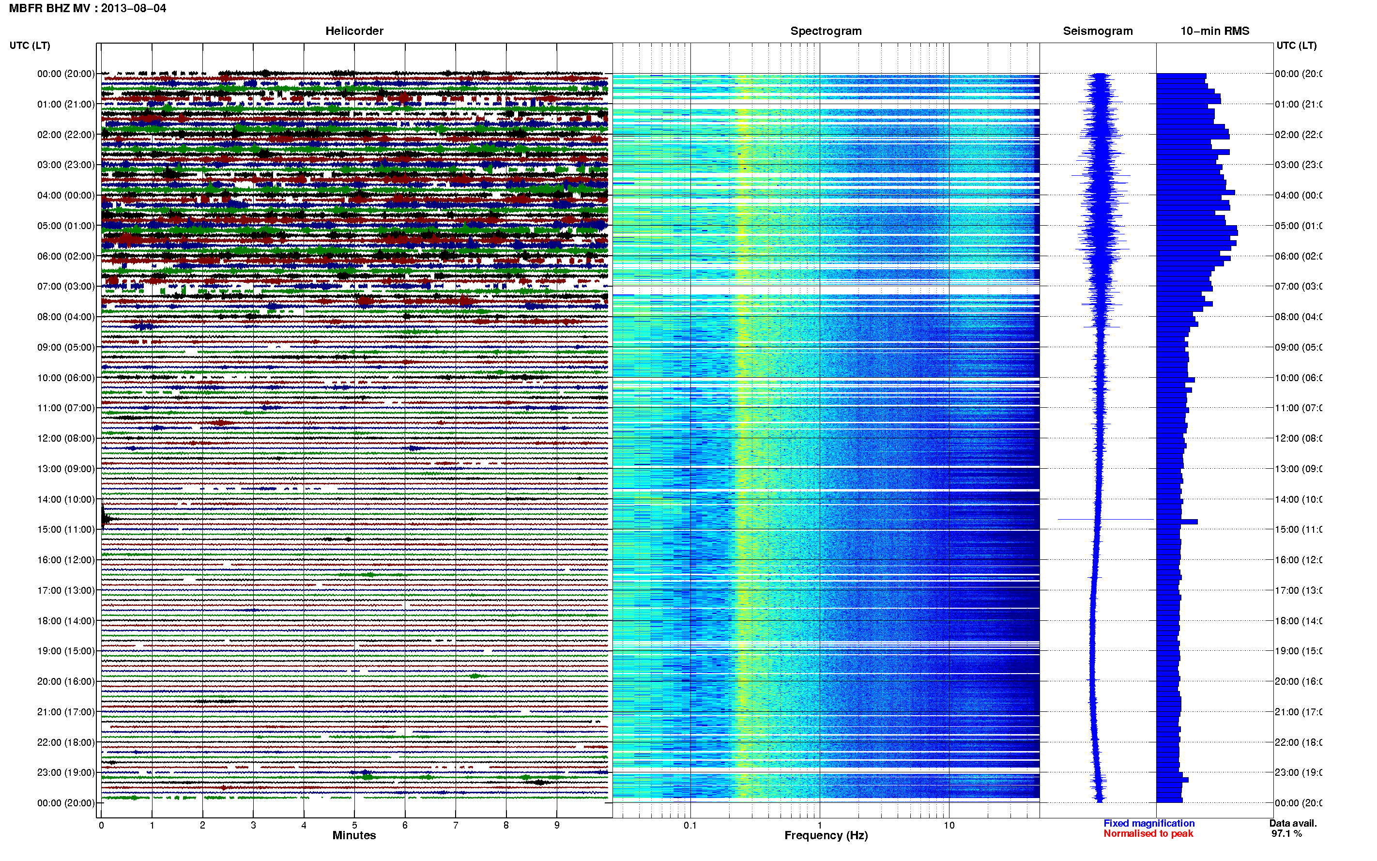This screenshot has width=1377, height=861.
Task: Click the black event spike on the helicorder trace
Action: (x=105, y=518)
